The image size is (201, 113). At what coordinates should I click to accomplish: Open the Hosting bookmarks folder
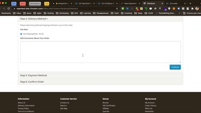tap(49, 13)
